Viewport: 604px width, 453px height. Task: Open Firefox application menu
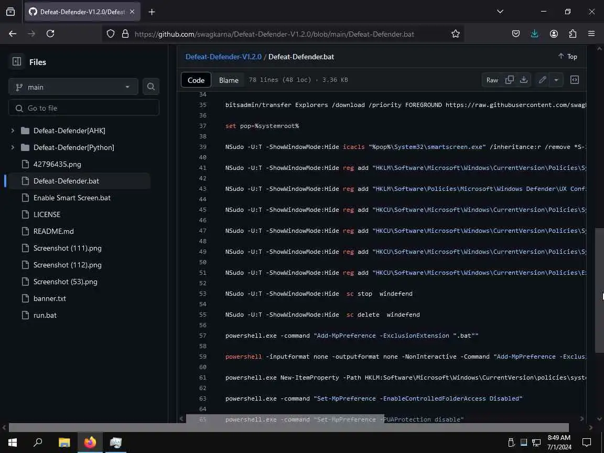pyautogui.click(x=591, y=34)
